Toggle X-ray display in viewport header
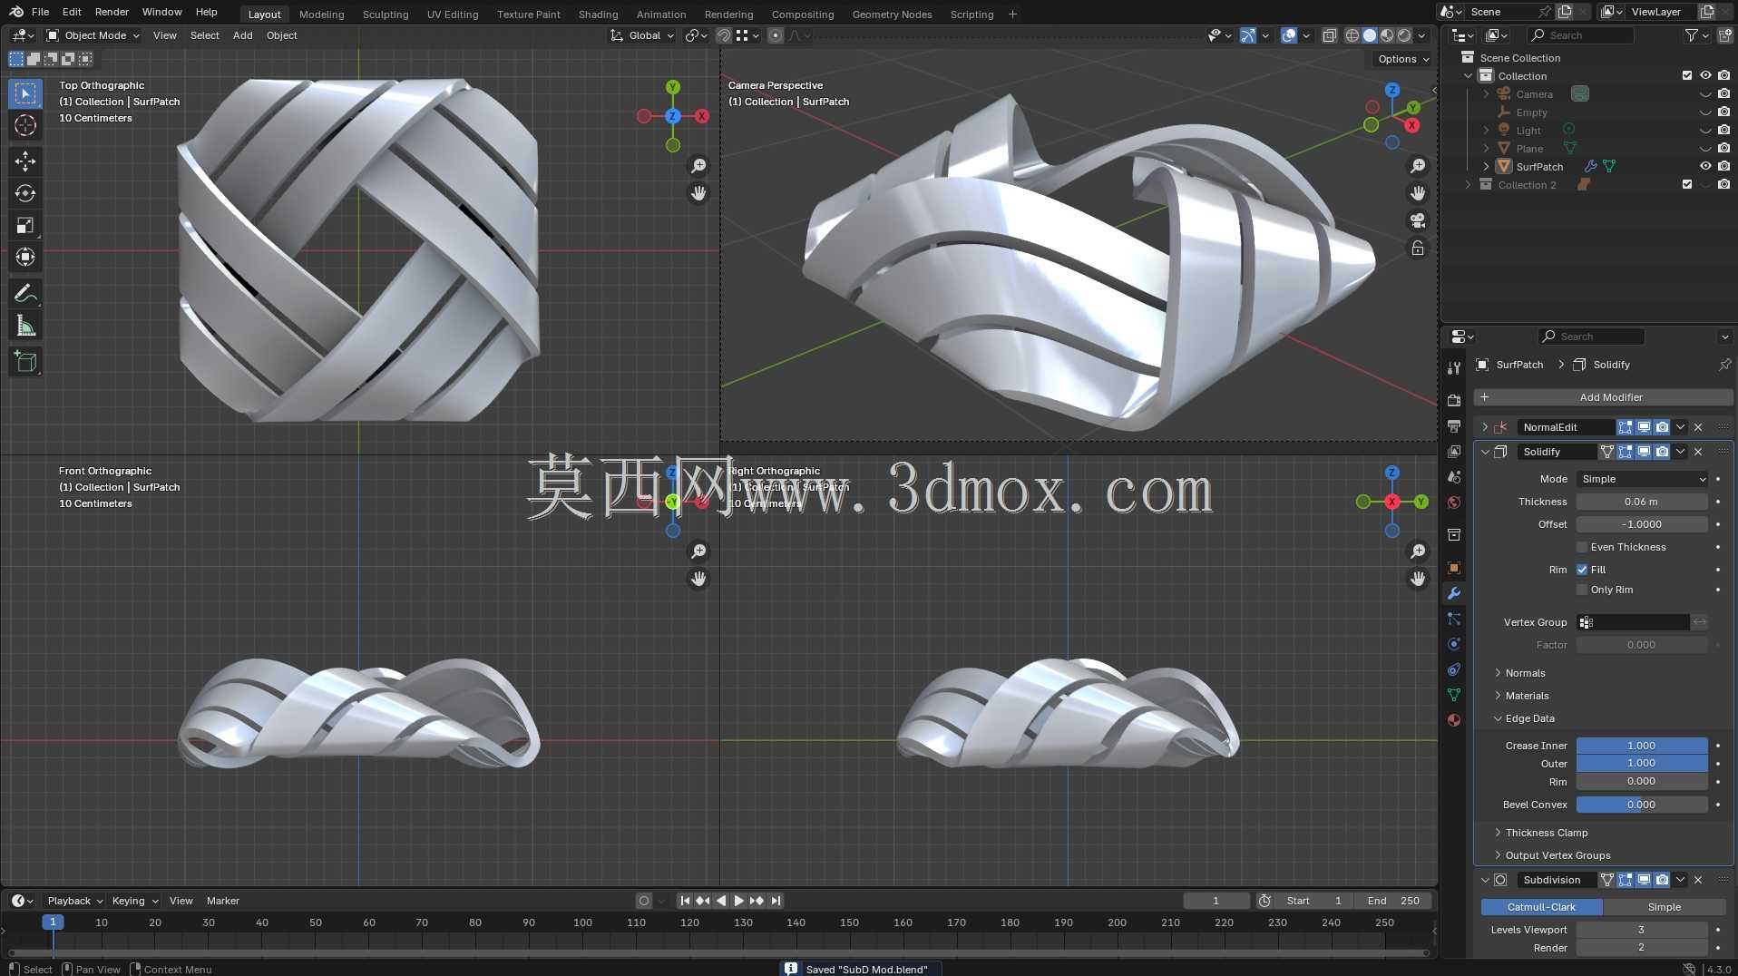 pos(1329,35)
